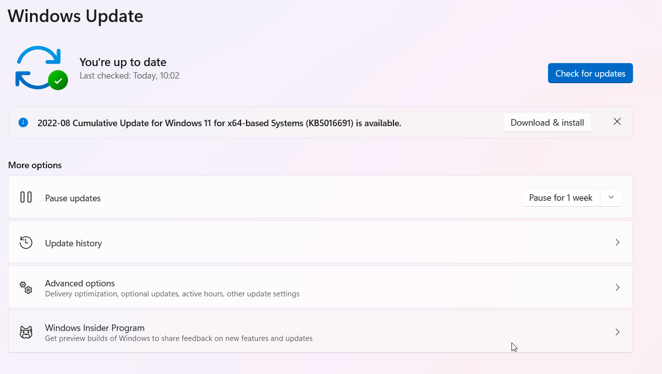Expand Update history via its chevron

point(617,242)
